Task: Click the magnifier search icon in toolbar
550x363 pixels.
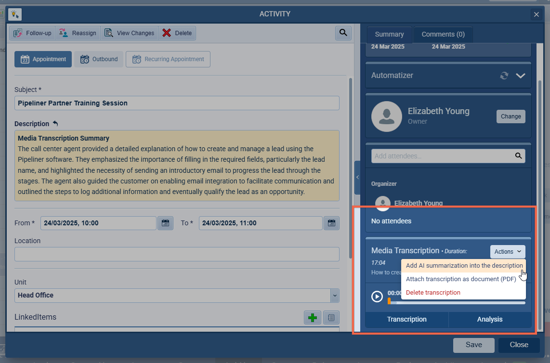Action: (343, 33)
